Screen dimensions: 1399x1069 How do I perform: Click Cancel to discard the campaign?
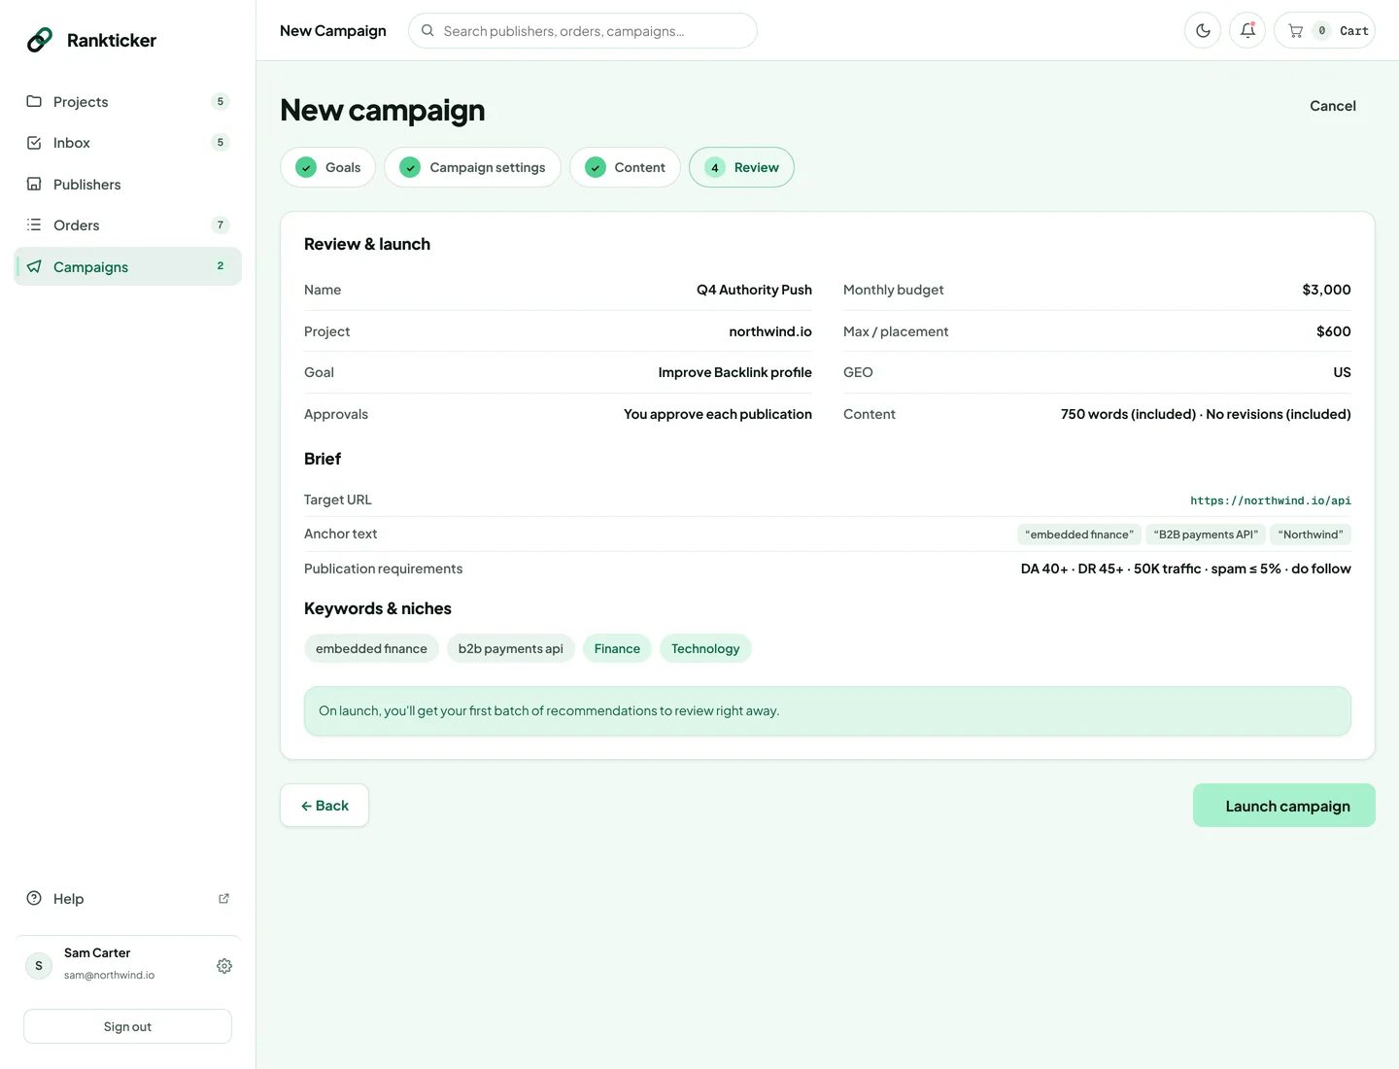(x=1333, y=106)
